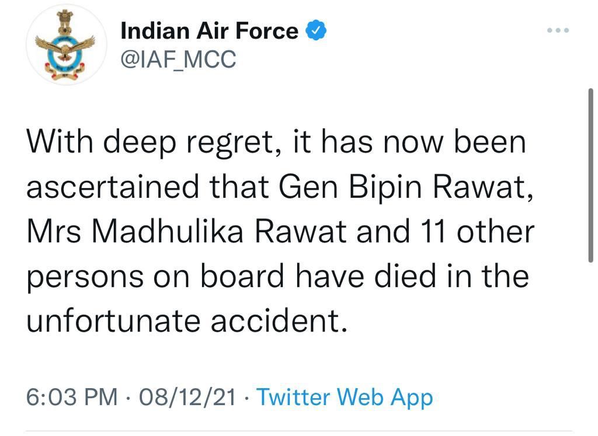Visit the @IAF_MCC handle link

178,58
